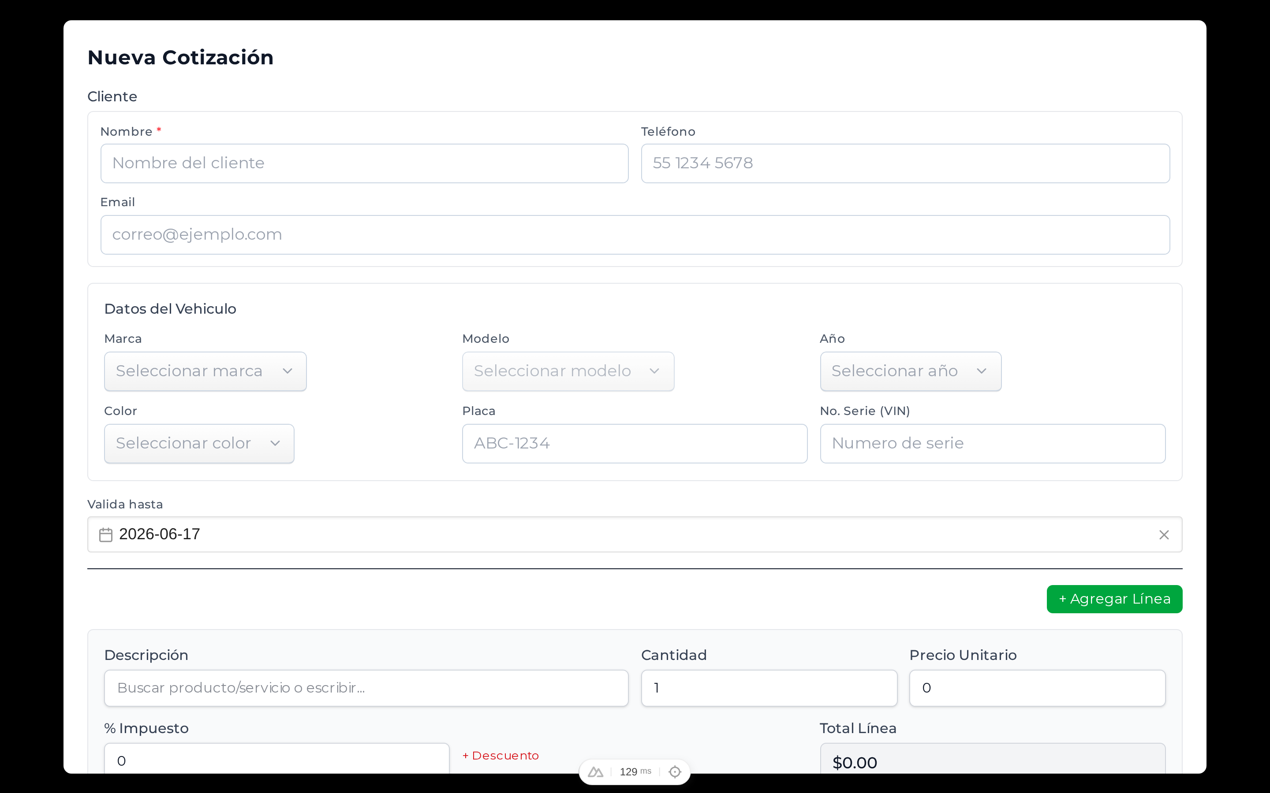Click the Total Línea label
This screenshot has width=1270, height=793.
coord(858,728)
